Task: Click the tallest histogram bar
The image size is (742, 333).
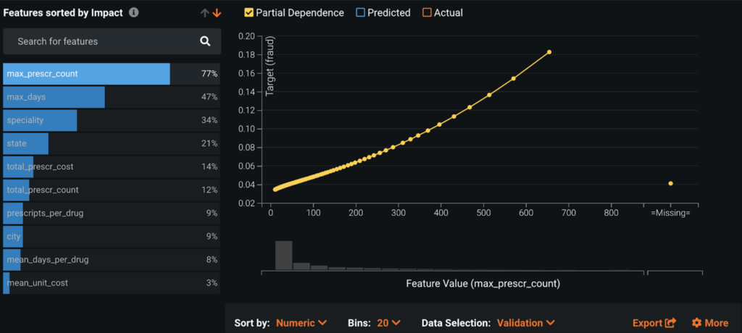Action: pos(284,256)
